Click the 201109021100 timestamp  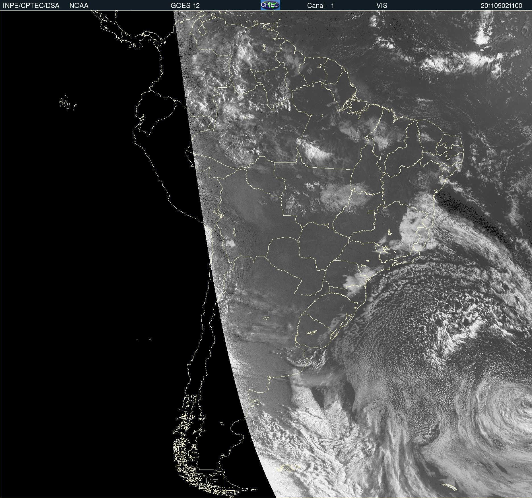[x=501, y=6]
